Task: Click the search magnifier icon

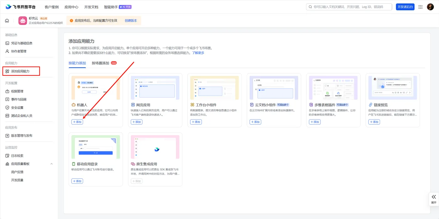Action: 310,7
